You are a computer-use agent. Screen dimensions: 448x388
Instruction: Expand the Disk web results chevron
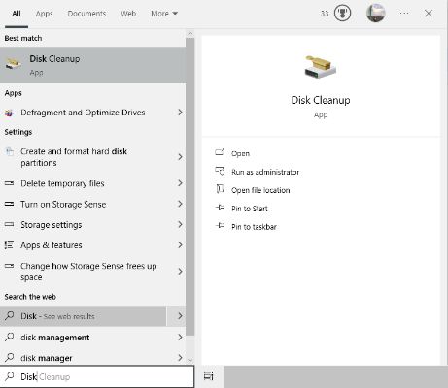coord(180,316)
